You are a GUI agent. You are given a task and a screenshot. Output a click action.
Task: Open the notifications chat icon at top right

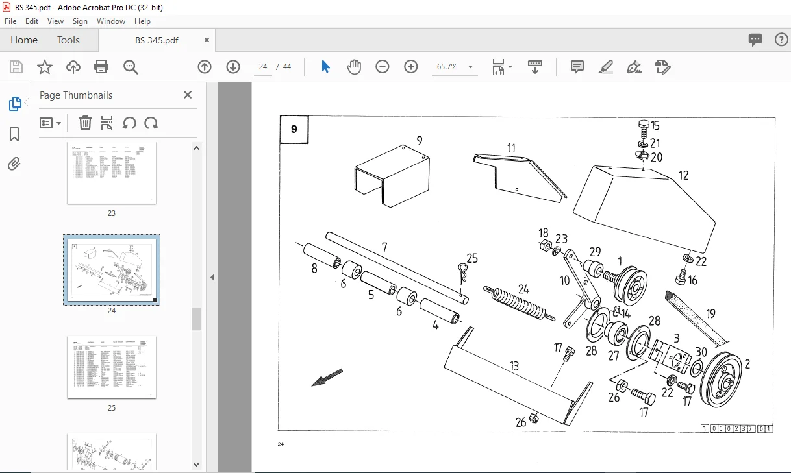755,40
